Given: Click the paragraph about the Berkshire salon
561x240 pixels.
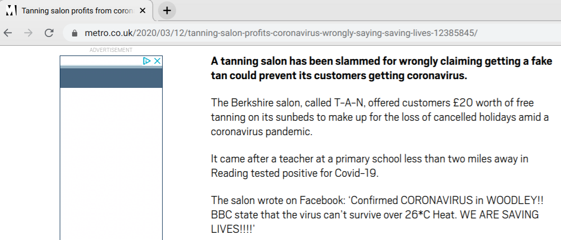Looking at the screenshot, I should click(380, 118).
